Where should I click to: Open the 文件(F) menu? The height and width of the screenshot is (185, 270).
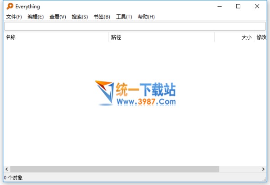tap(14, 17)
